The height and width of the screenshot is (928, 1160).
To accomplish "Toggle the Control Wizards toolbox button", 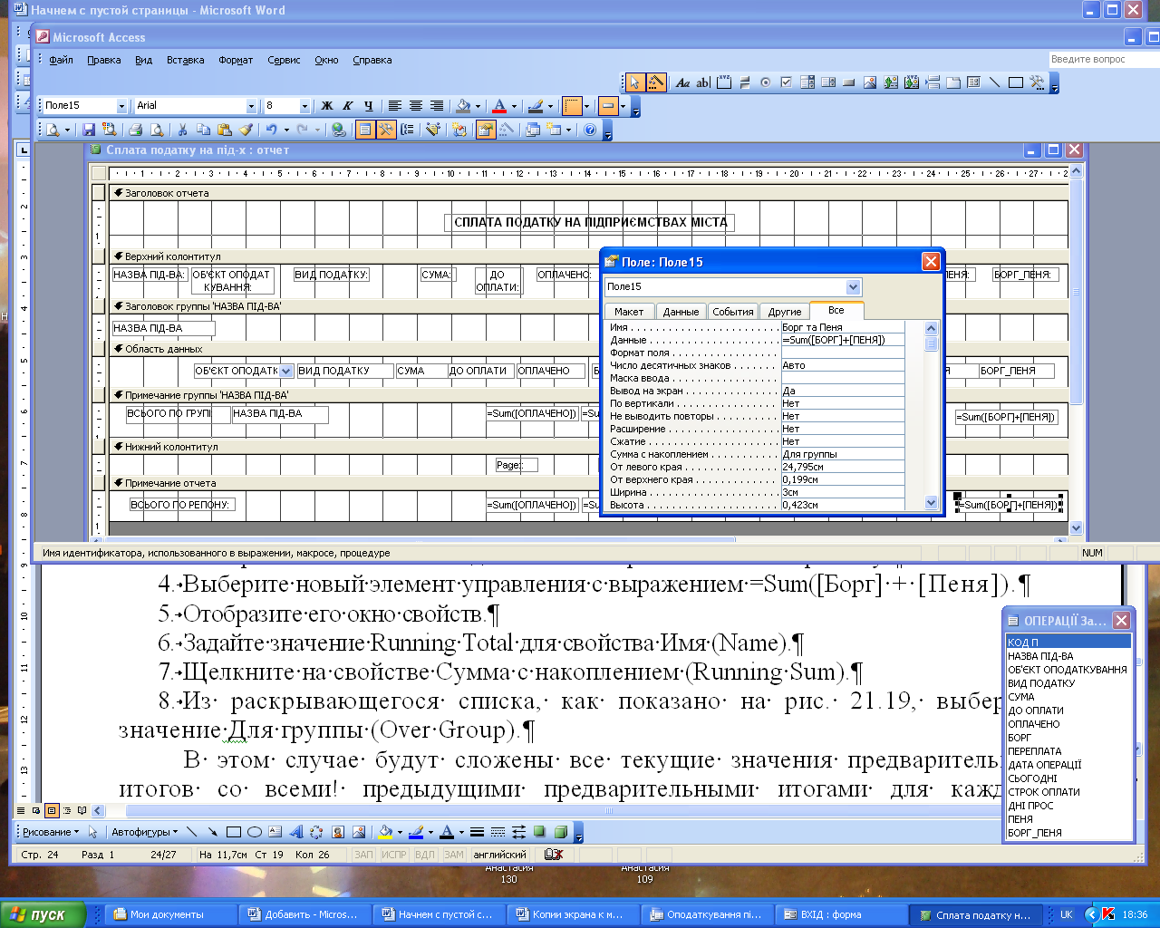I will pos(656,82).
